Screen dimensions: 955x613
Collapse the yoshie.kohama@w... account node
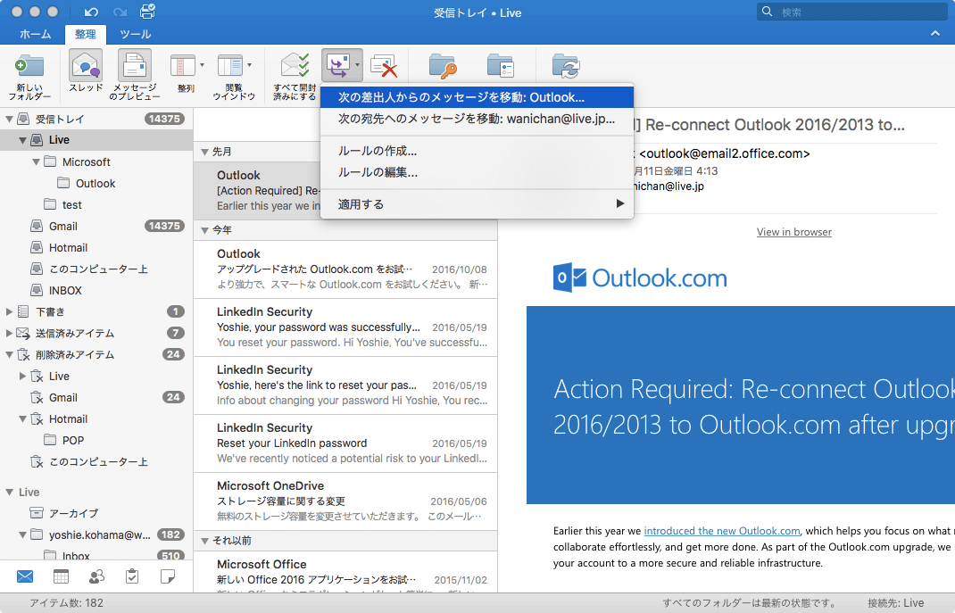coord(22,535)
